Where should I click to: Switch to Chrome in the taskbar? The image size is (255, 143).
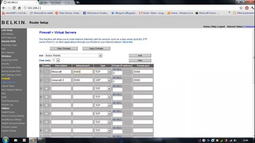tap(33, 140)
